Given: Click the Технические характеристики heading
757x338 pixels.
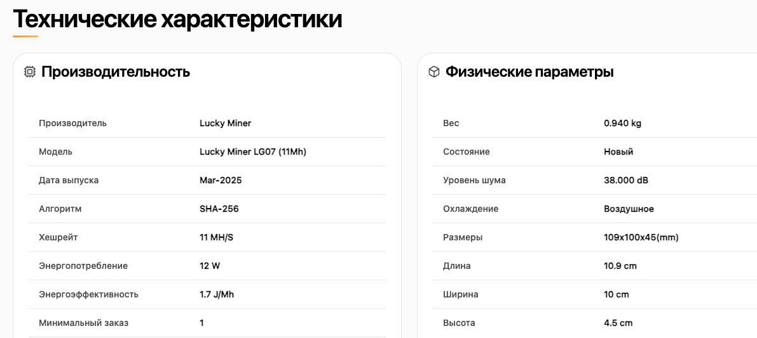Looking at the screenshot, I should tap(177, 19).
